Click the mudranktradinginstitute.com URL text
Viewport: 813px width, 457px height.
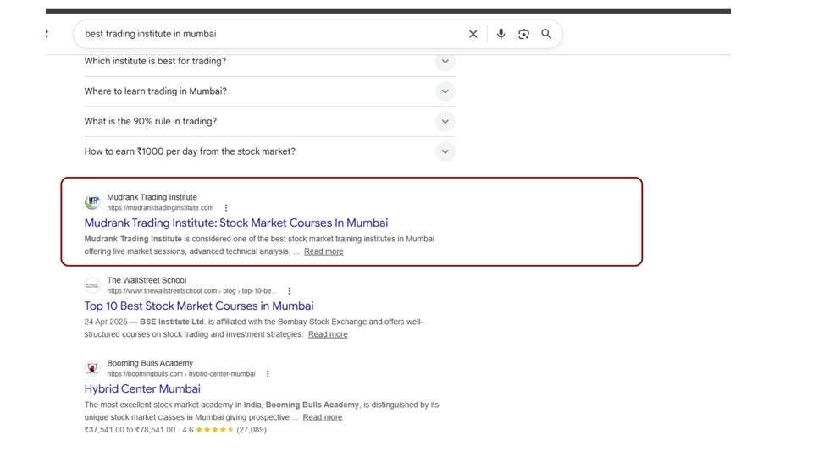coord(160,208)
